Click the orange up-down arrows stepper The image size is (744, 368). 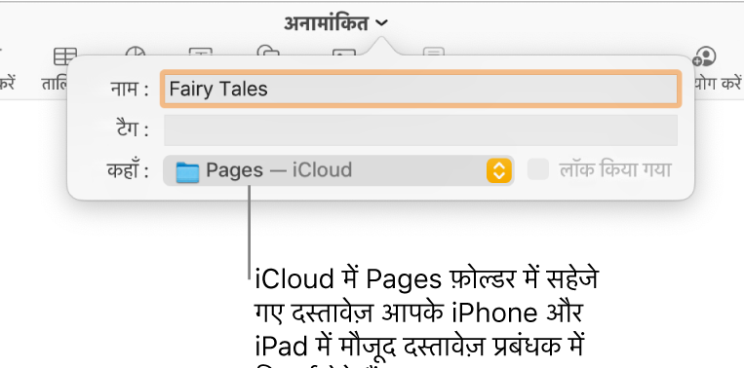tap(498, 170)
